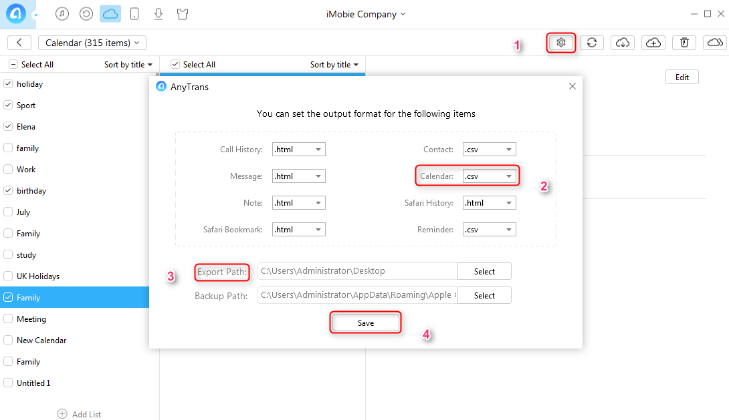Check the Untitled 1 calendar checkbox
Viewport: 729px width, 420px height.
8,383
